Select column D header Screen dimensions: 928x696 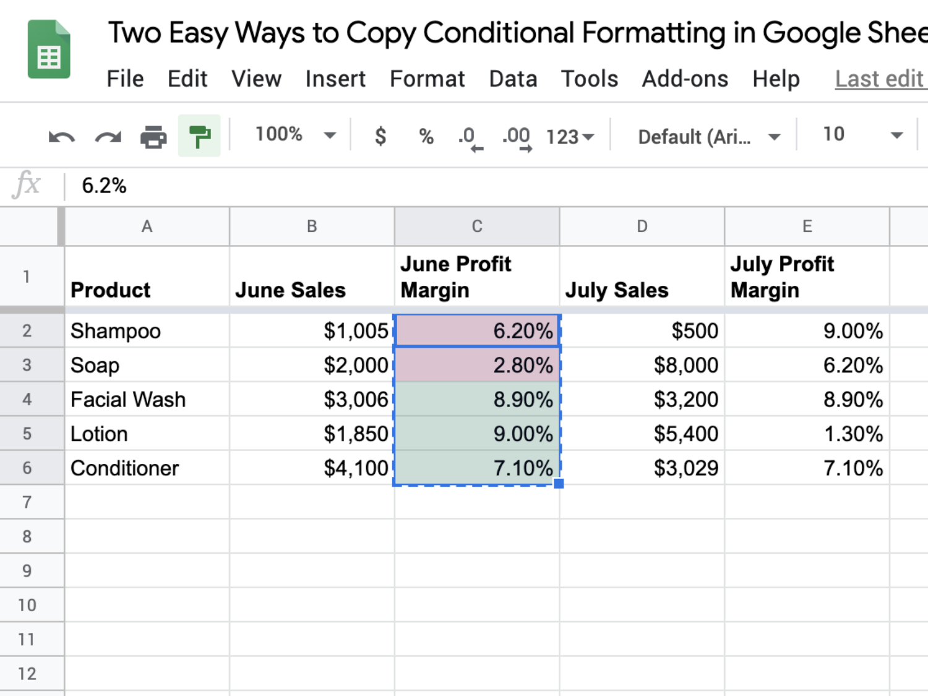click(x=642, y=226)
